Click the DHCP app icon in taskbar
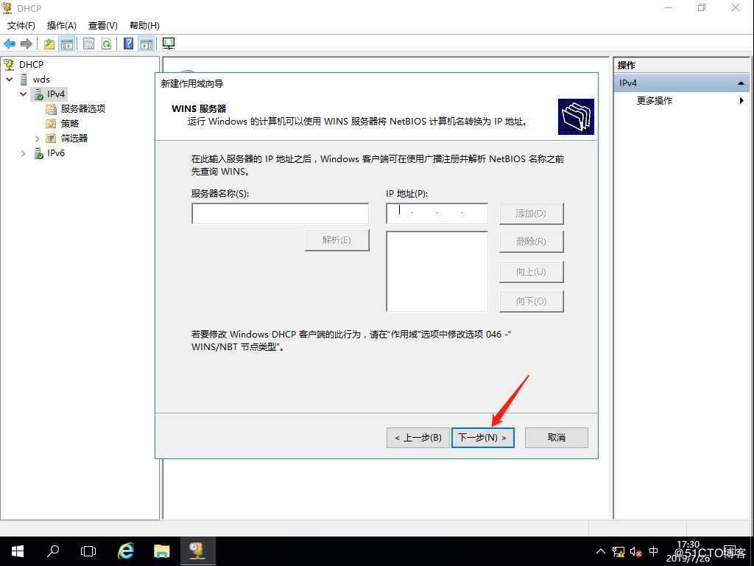The width and height of the screenshot is (754, 566). [197, 551]
